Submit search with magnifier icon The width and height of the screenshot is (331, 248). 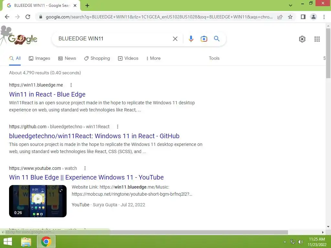pyautogui.click(x=217, y=39)
